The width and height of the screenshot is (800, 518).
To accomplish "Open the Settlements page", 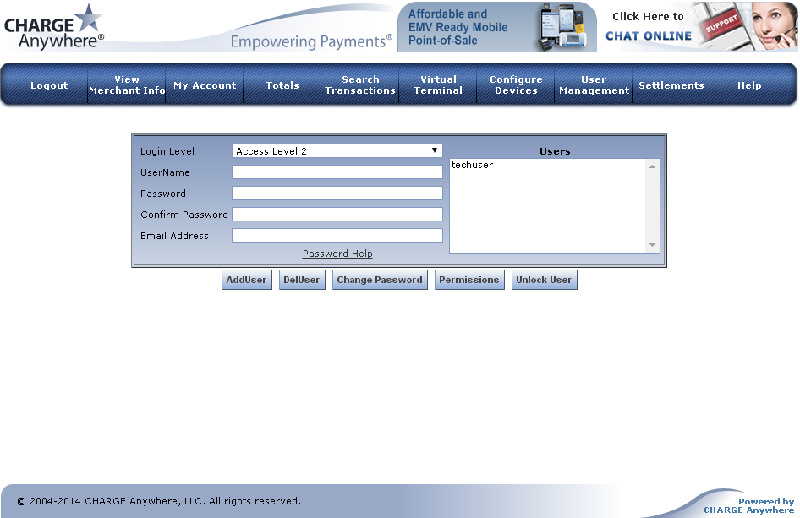I will (671, 85).
